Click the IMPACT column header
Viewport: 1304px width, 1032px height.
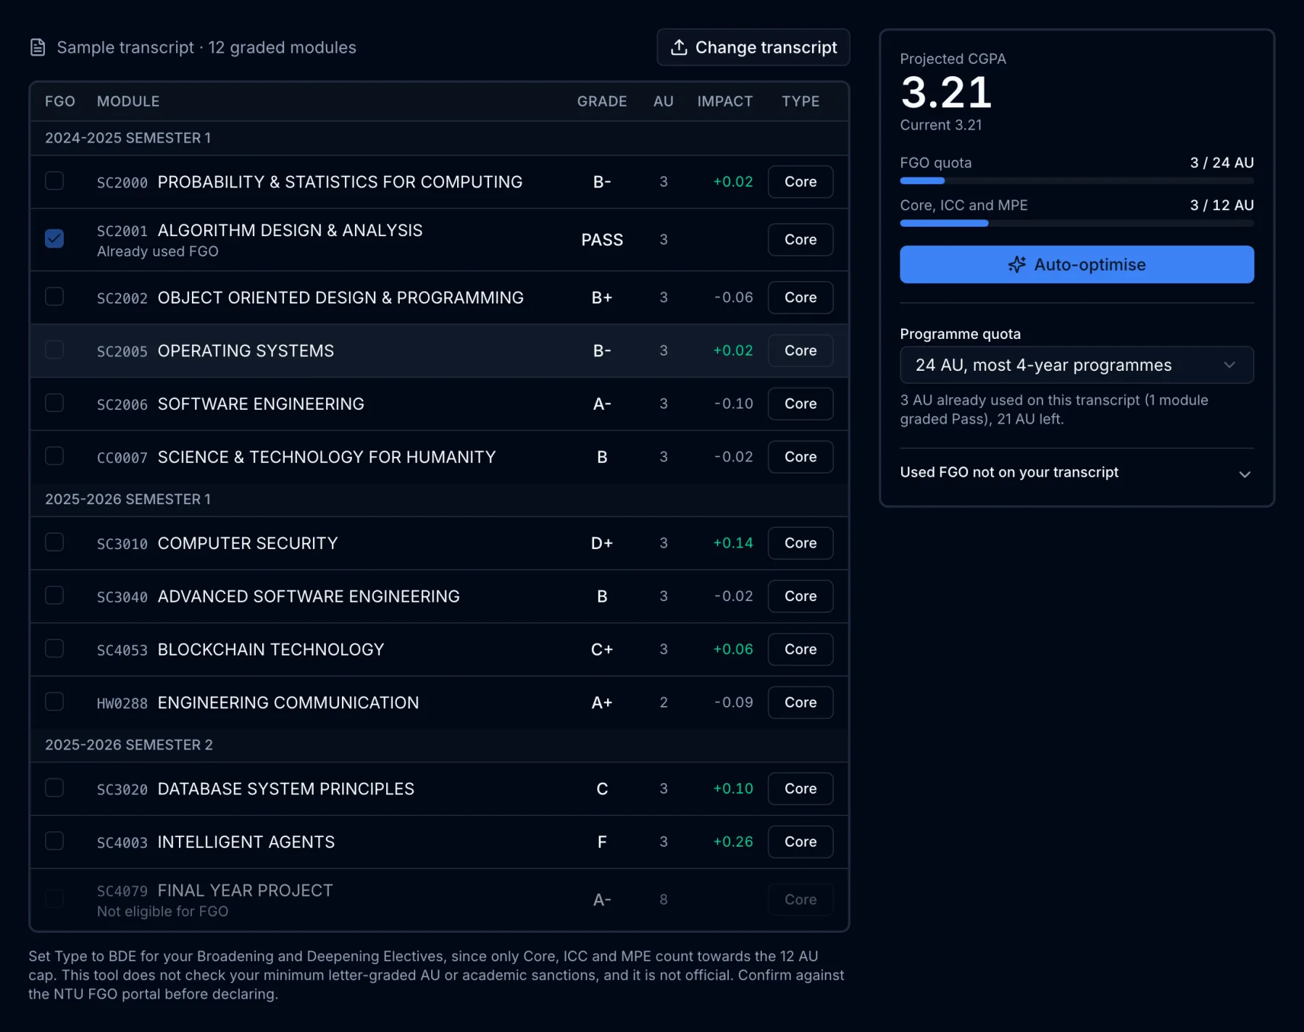(725, 101)
